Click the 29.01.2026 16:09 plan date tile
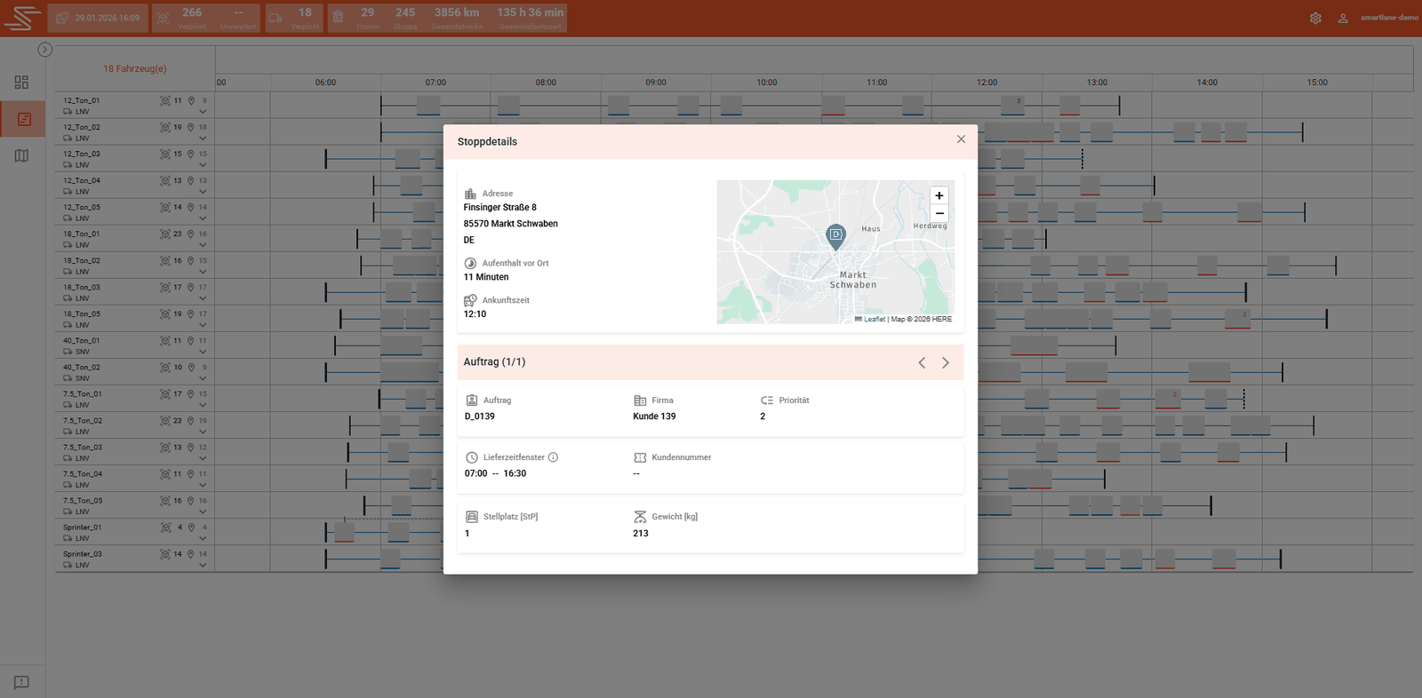Screen dimensions: 1422x698 (x=98, y=18)
